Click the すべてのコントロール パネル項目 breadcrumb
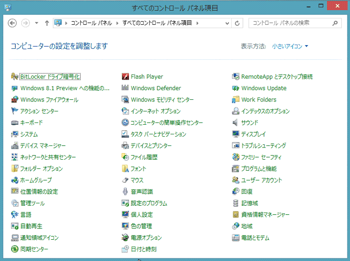Viewport: 350px width, 261px height. 157,23
